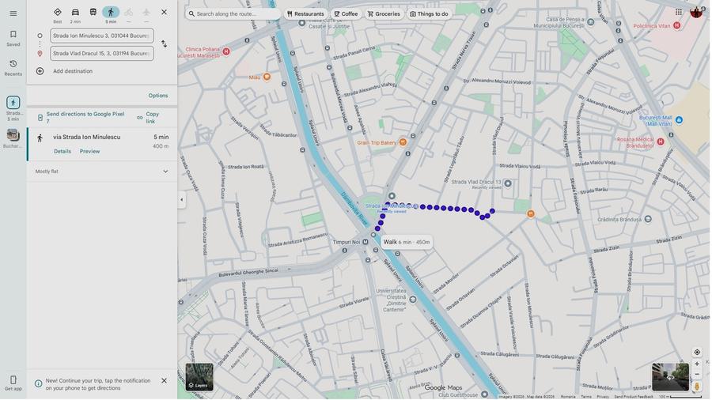Close the directions panel
This screenshot has height=400, width=712.
tap(164, 13)
